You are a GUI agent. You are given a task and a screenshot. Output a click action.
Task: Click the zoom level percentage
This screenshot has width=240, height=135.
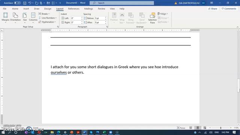point(236,127)
